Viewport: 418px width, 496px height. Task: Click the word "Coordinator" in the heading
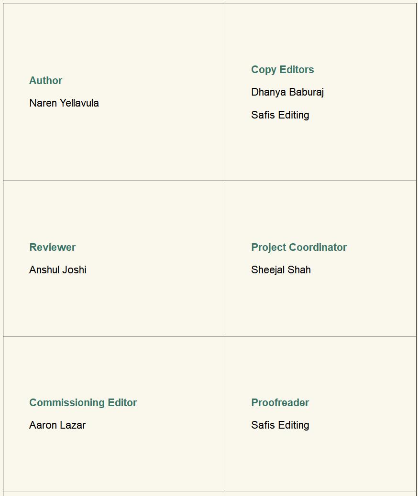point(318,248)
